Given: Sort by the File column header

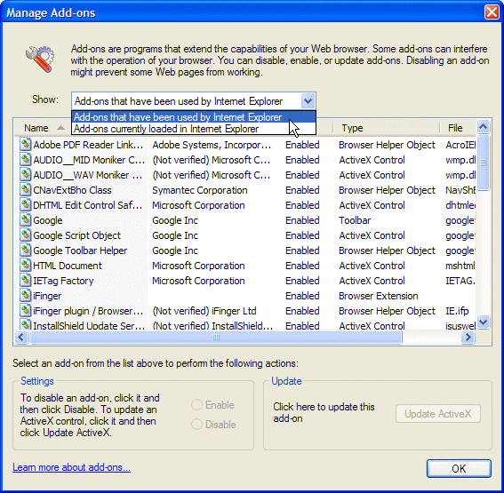Looking at the screenshot, I should 458,128.
